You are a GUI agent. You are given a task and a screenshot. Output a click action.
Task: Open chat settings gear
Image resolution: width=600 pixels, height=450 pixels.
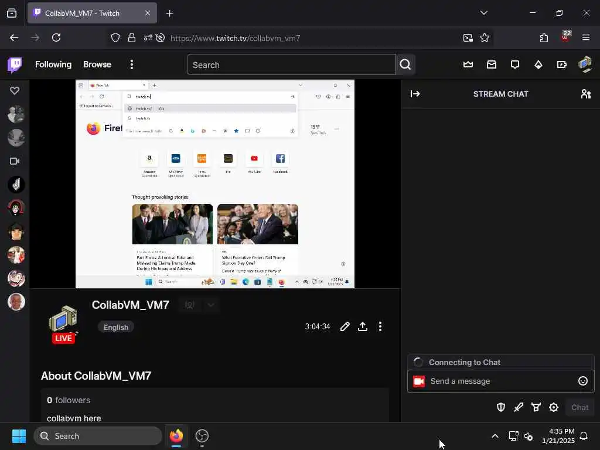[x=554, y=407]
